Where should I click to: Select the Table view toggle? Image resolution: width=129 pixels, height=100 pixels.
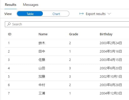point(30,14)
